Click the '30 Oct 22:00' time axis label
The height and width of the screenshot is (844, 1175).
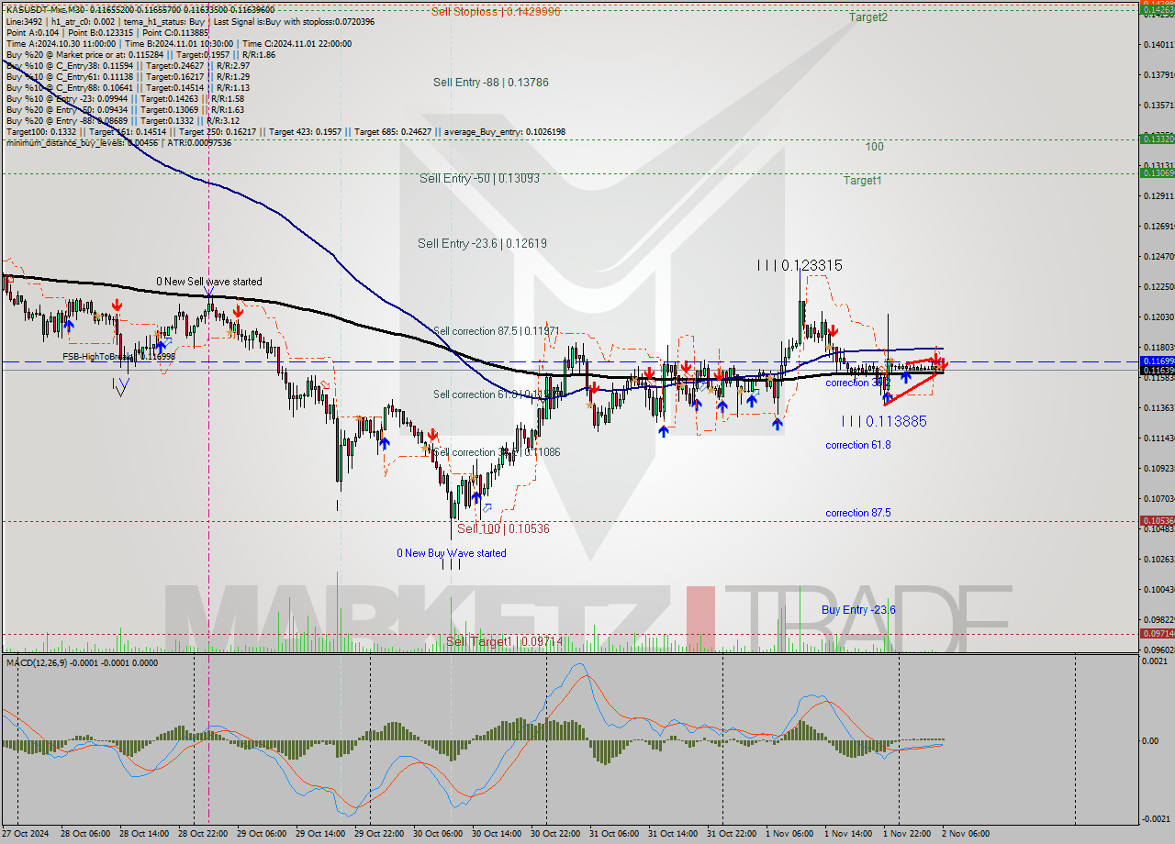555,834
